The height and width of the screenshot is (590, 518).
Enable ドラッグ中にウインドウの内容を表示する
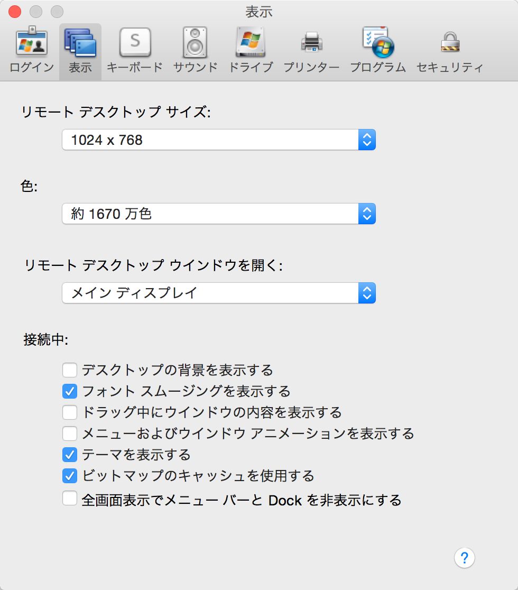pyautogui.click(x=69, y=412)
